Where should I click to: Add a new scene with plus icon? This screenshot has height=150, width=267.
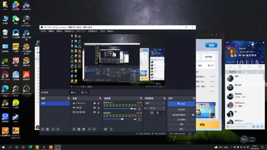(43, 129)
